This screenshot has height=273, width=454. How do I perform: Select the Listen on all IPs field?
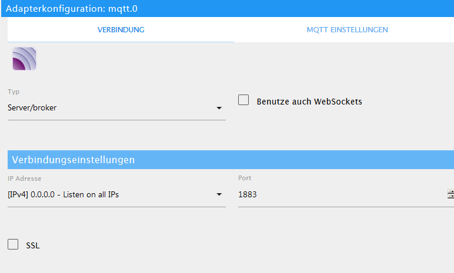(x=116, y=195)
